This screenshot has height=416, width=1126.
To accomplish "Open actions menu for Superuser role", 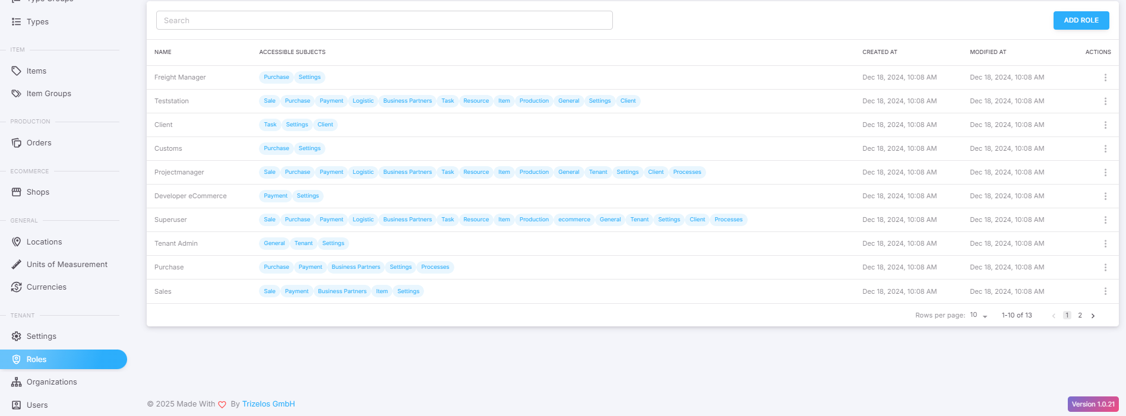I will click(x=1105, y=220).
